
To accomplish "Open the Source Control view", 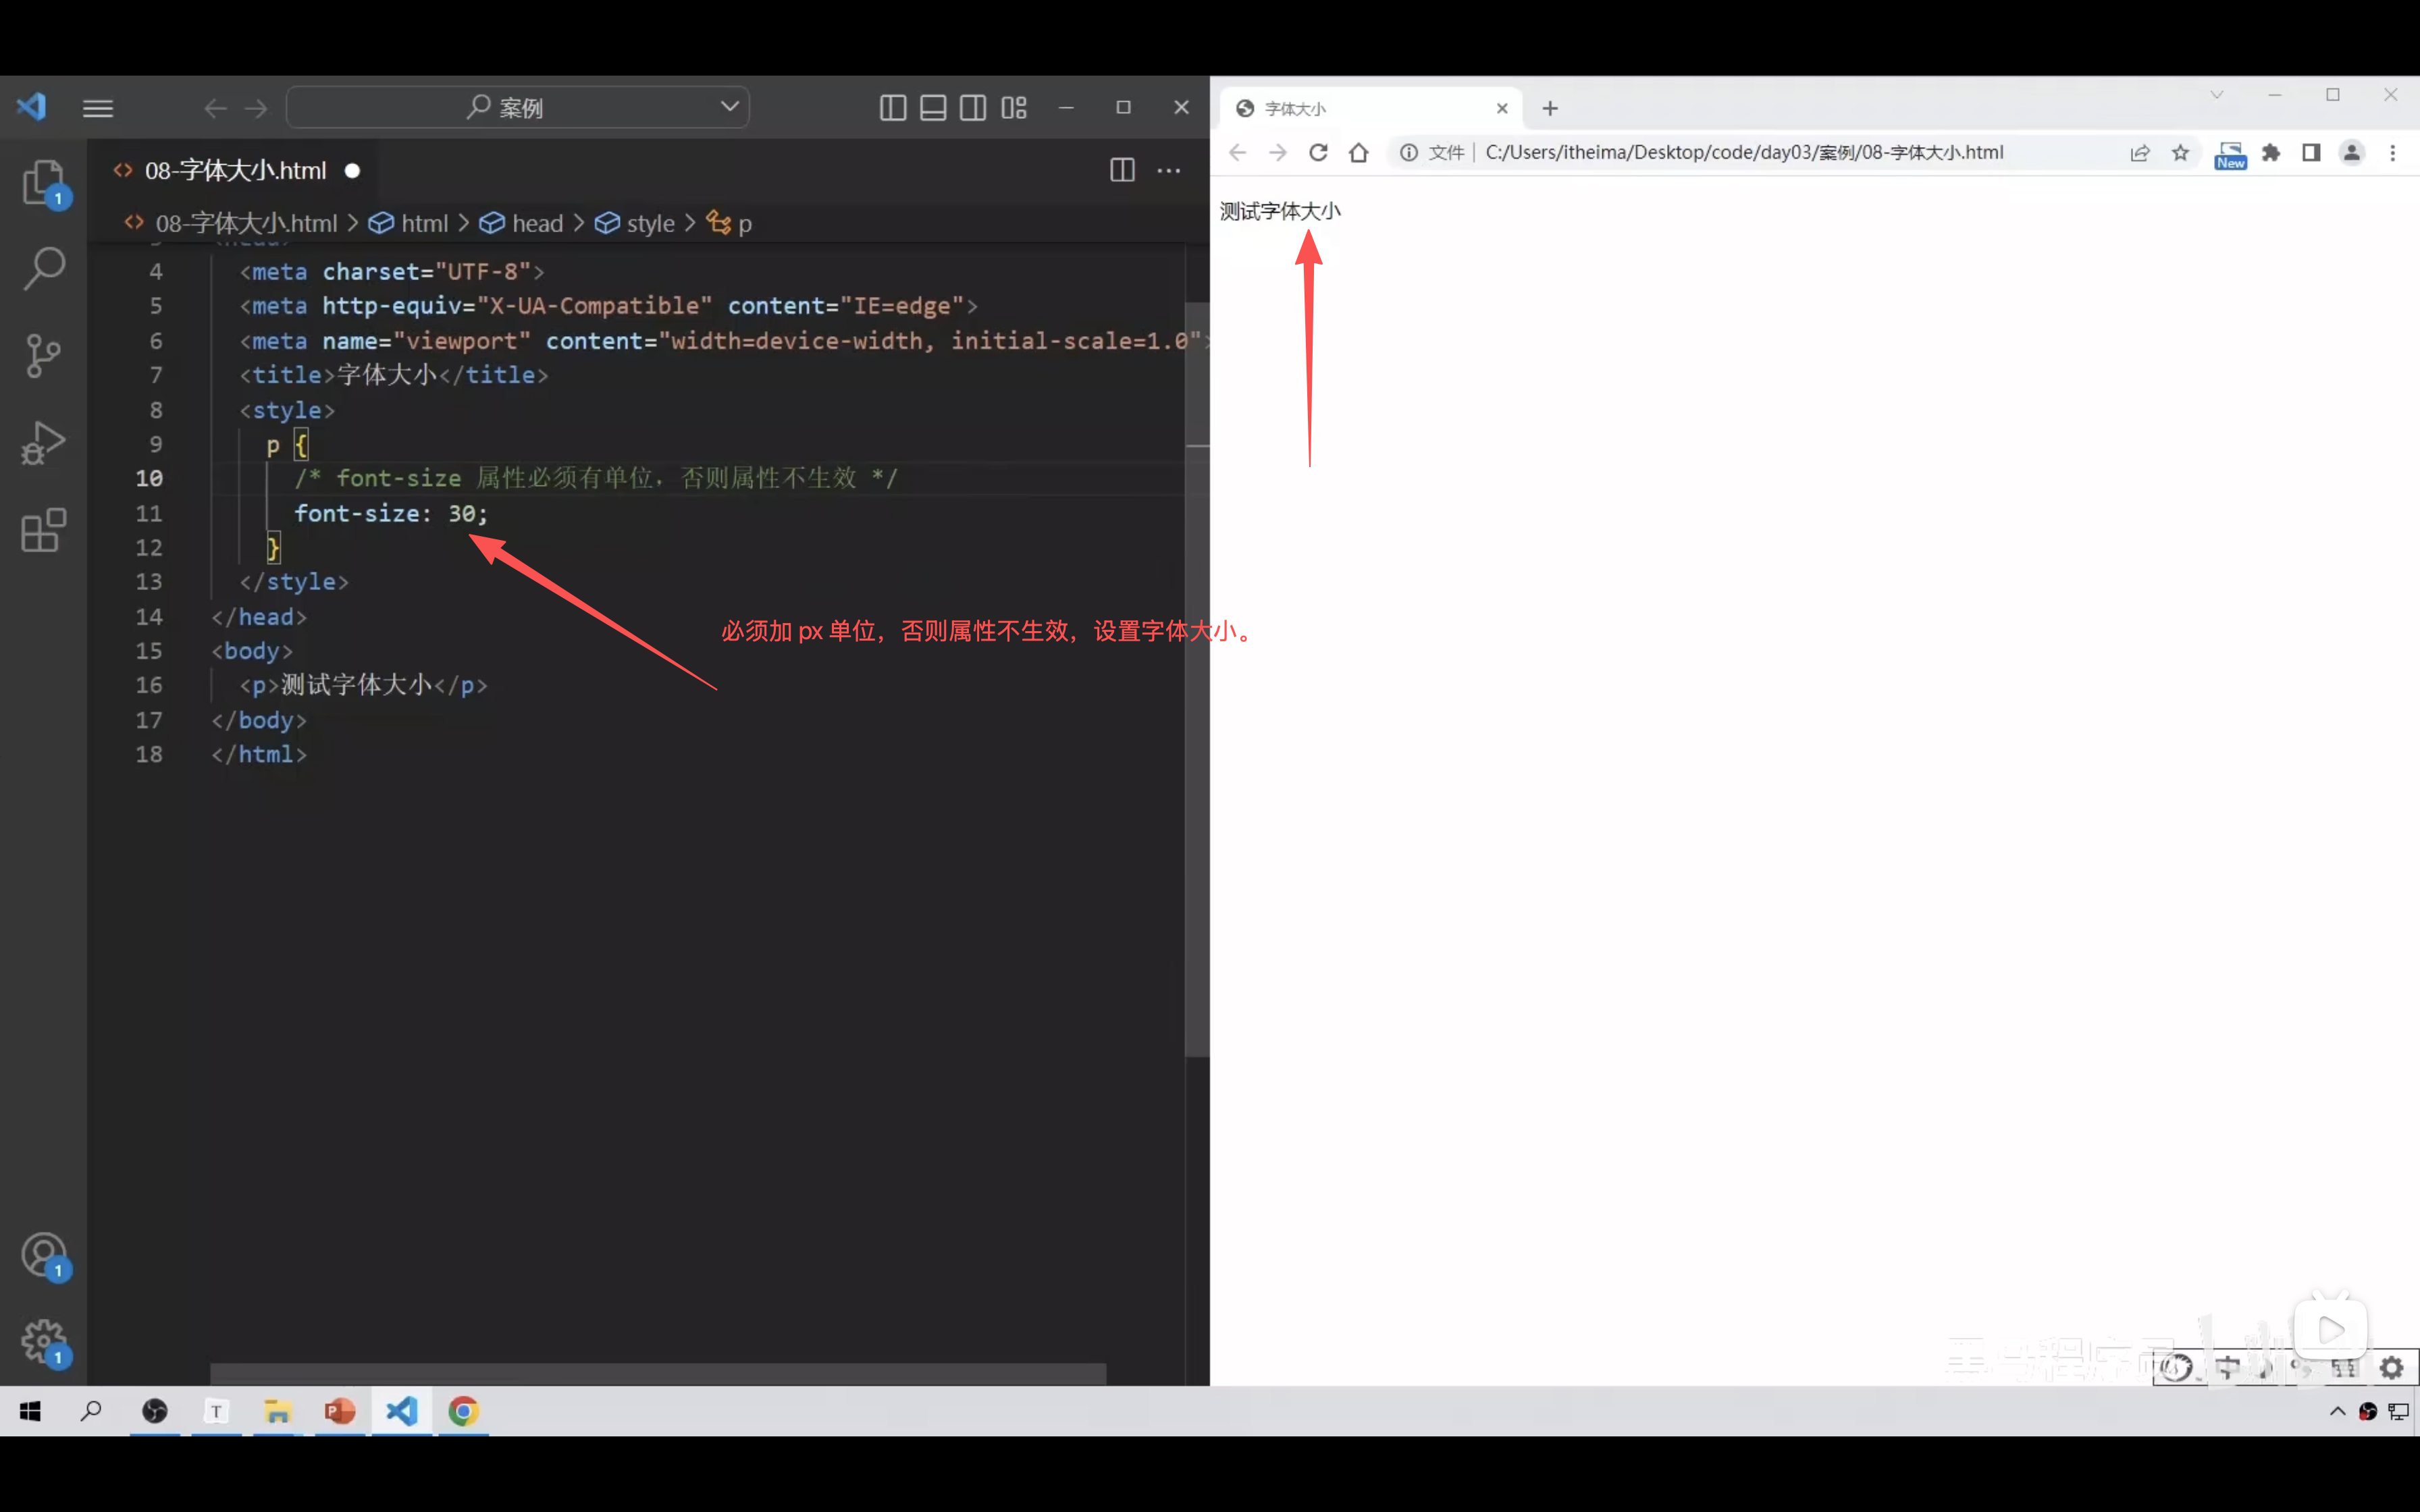I will tap(44, 355).
